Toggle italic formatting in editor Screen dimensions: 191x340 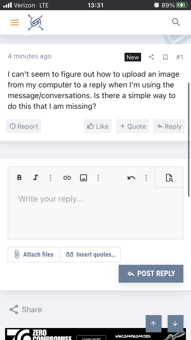(x=36, y=177)
